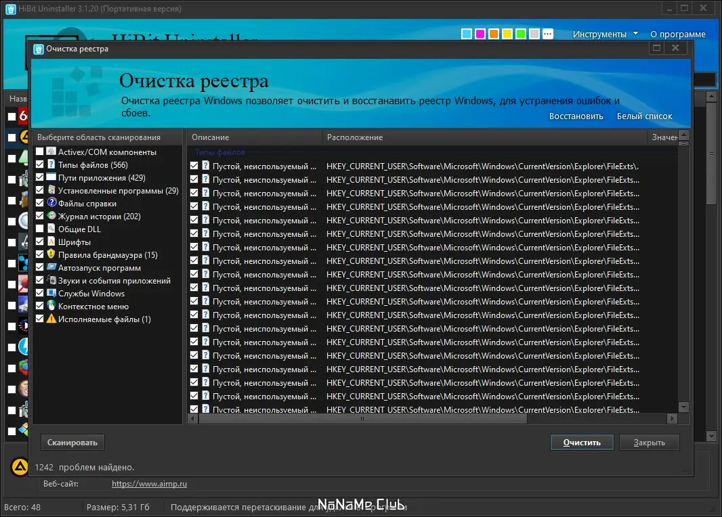
Task: Click the Activex/COM components category icon
Action: pyautogui.click(x=51, y=152)
